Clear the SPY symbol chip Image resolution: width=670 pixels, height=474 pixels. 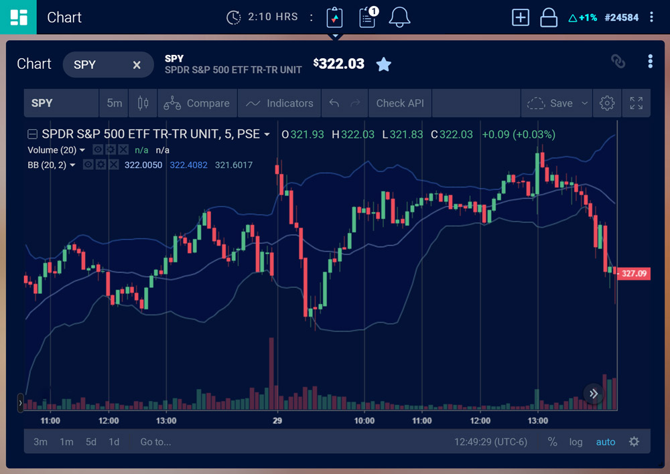coord(137,65)
